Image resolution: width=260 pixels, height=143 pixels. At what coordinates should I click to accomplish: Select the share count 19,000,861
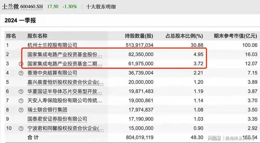141,101
